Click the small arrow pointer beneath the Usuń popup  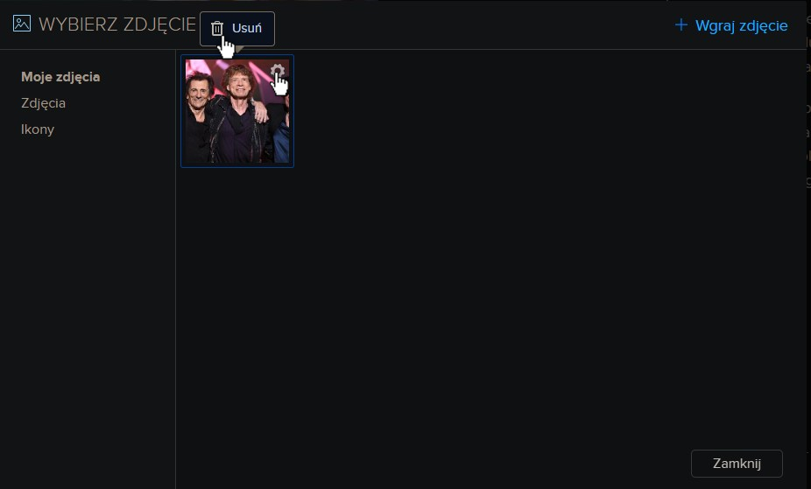click(239, 49)
